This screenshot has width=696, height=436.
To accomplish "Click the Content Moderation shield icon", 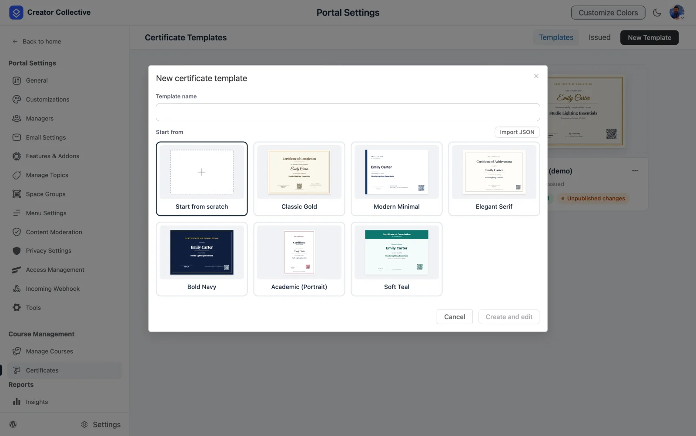I will coord(17,232).
